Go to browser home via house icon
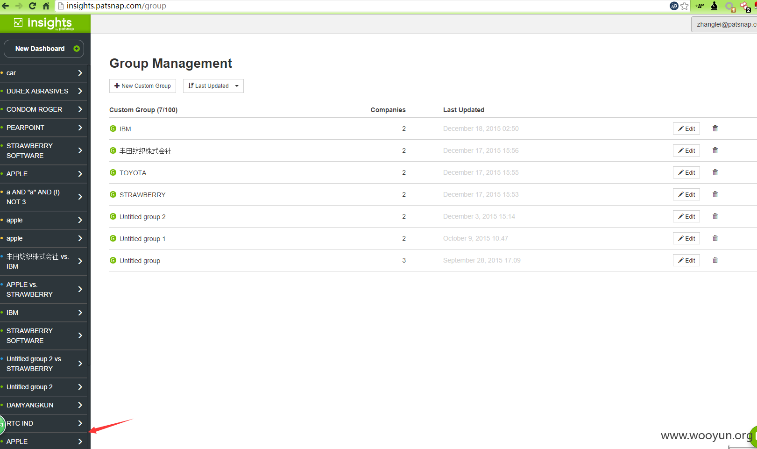This screenshot has width=757, height=449. point(46,6)
